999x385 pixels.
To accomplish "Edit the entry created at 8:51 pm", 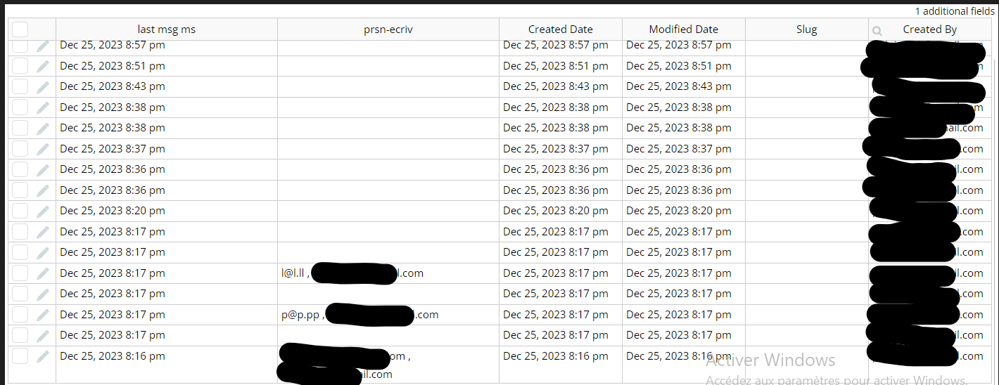I will click(x=43, y=66).
